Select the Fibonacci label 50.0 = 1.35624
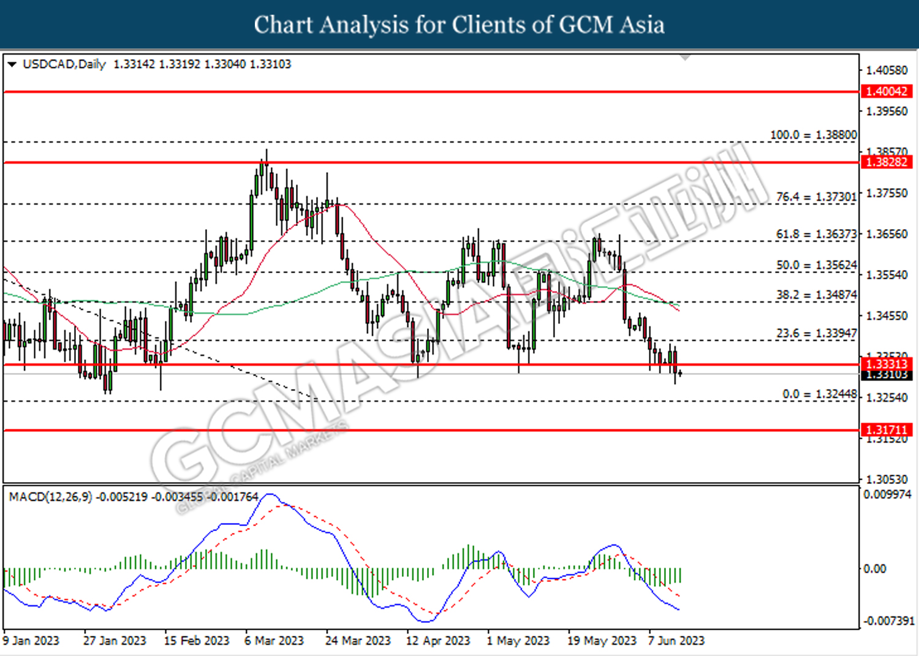Image resolution: width=919 pixels, height=656 pixels. point(817,265)
